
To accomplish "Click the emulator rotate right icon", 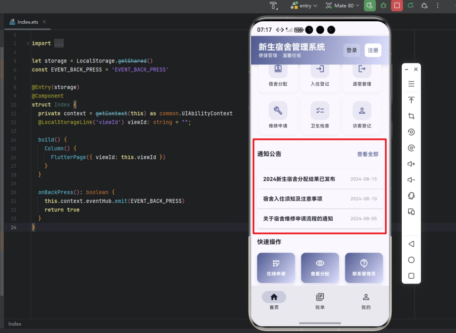I will (x=411, y=148).
